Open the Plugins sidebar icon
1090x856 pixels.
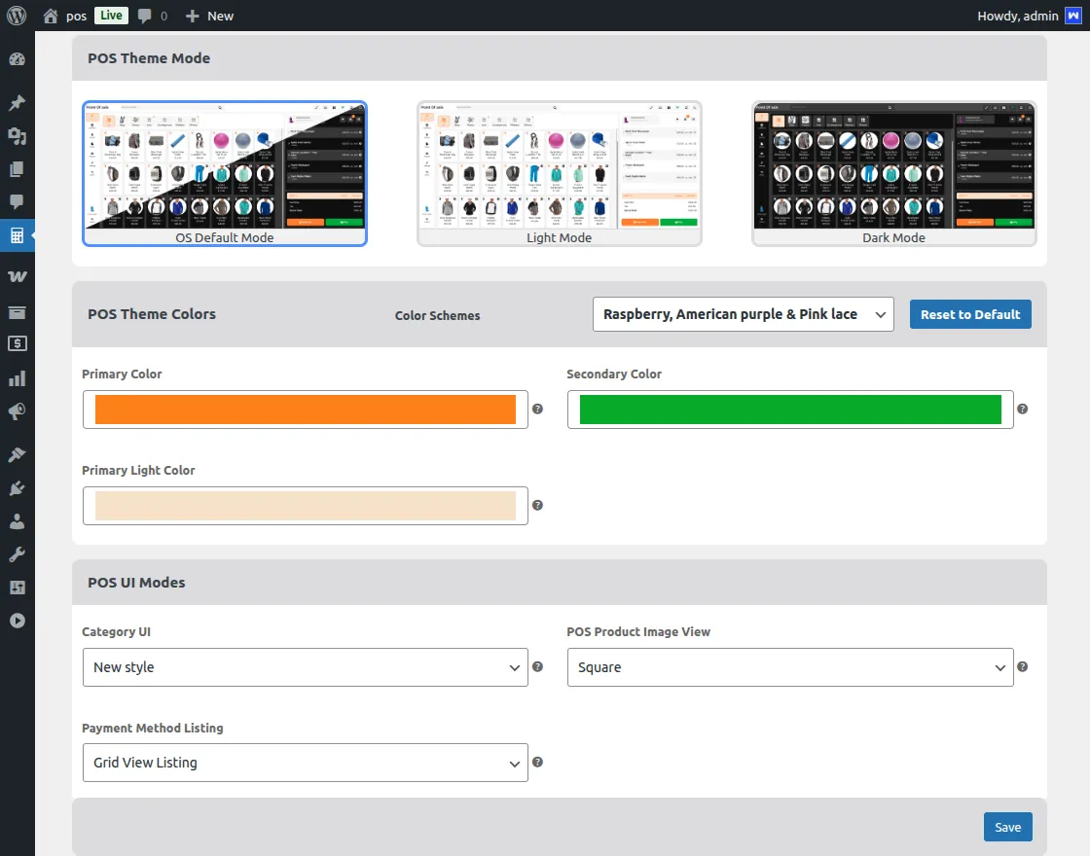point(17,487)
